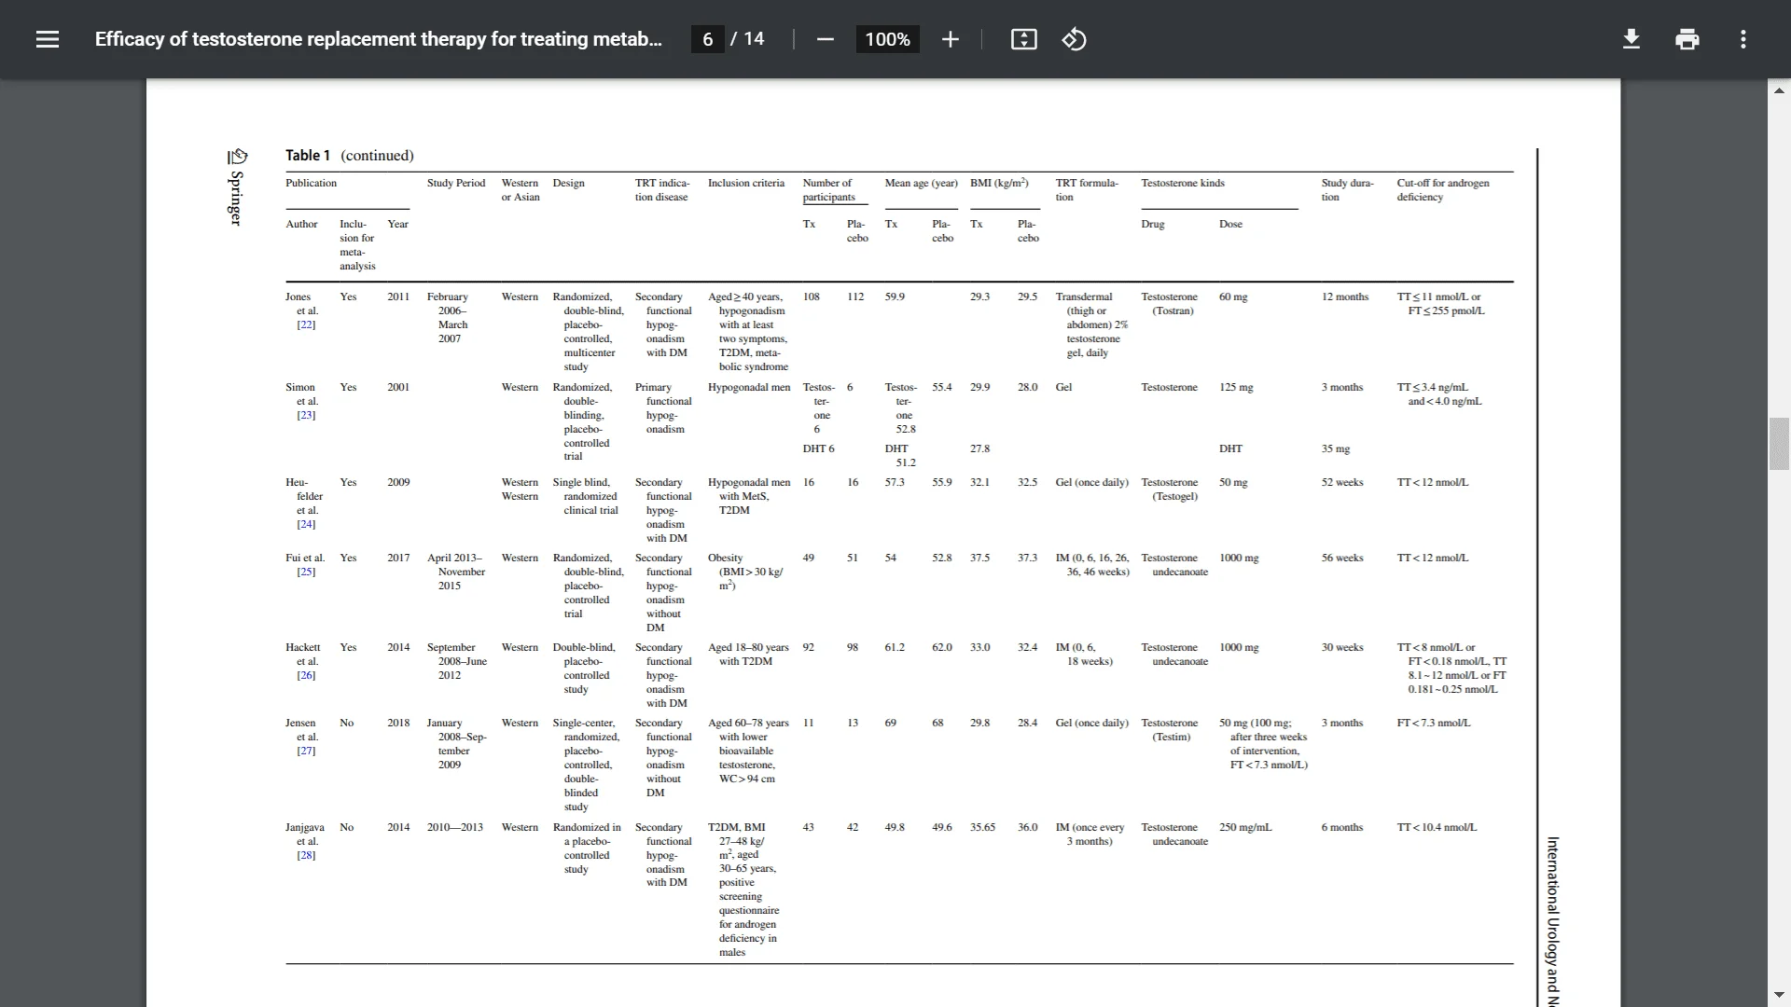Edit the current page number field
This screenshot has height=1007, width=1791.
click(707, 39)
